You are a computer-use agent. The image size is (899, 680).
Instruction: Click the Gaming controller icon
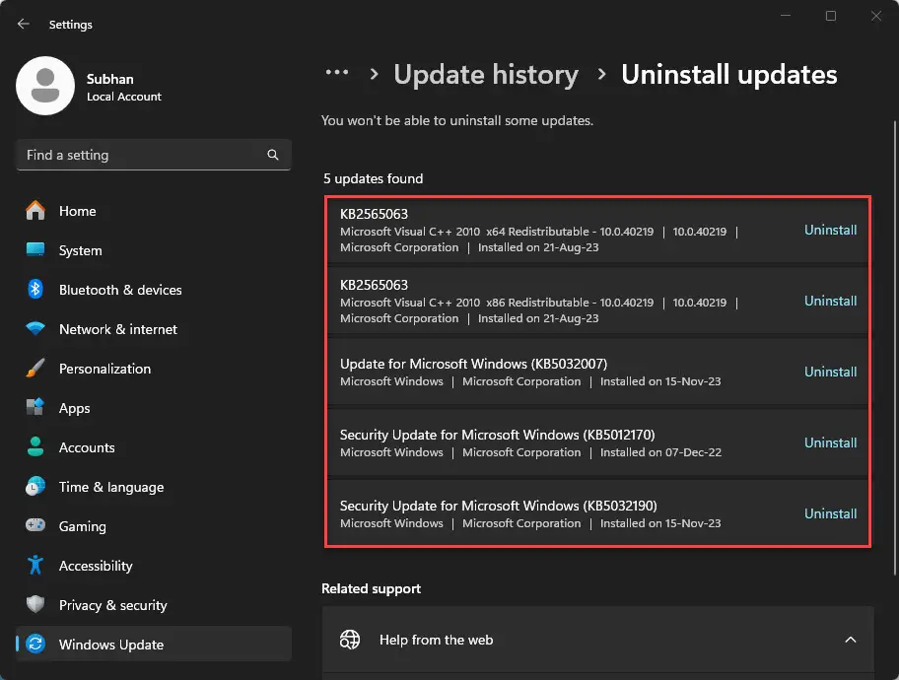coord(35,525)
